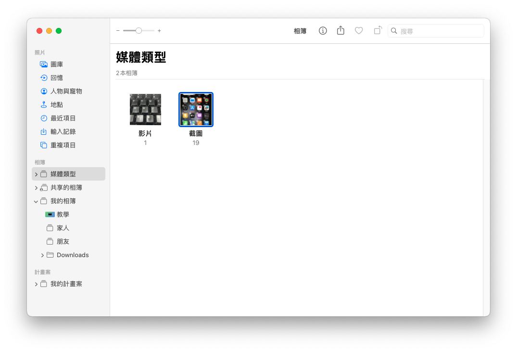
Task: Click the 共享的相簿 shared album icon
Action: coord(43,188)
